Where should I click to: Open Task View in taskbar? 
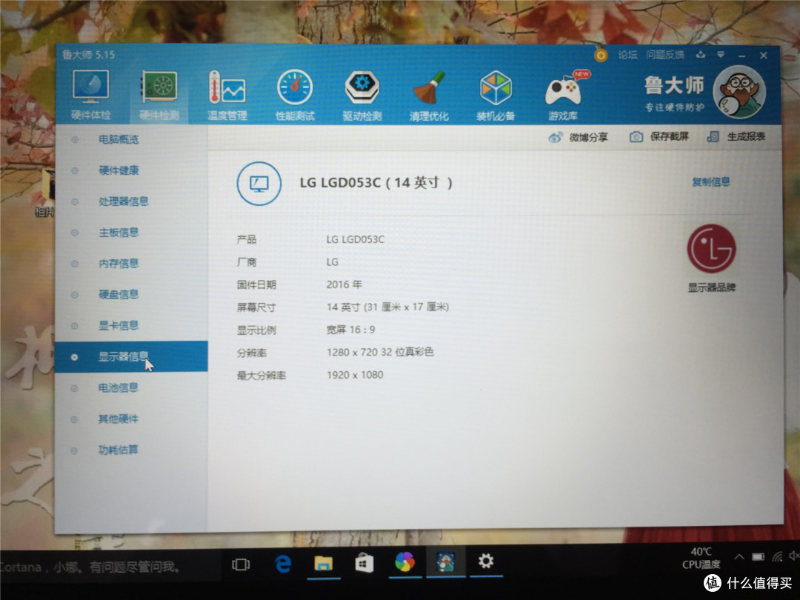click(241, 564)
